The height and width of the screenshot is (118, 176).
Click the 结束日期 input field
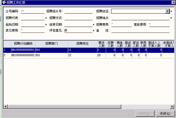(78, 25)
